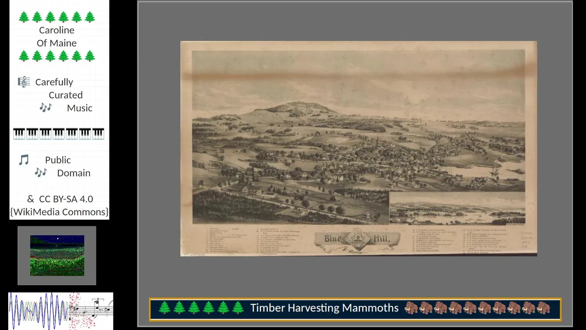Click the "Blue Hill" title scroll on the map

coord(357,240)
